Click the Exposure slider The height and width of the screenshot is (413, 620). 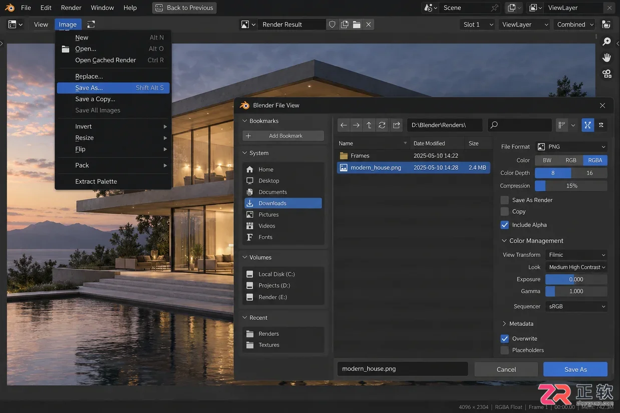[x=576, y=279]
